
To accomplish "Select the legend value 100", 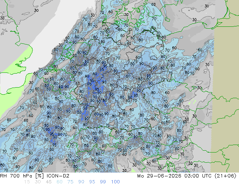I will (x=115, y=182).
